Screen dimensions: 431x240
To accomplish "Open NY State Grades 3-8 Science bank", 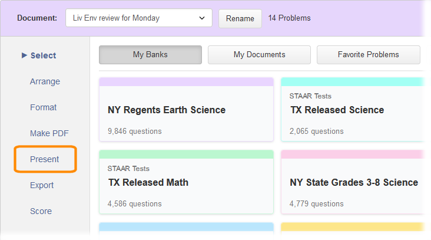I will [x=352, y=182].
